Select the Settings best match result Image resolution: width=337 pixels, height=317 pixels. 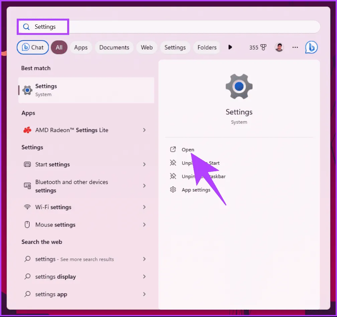86,90
